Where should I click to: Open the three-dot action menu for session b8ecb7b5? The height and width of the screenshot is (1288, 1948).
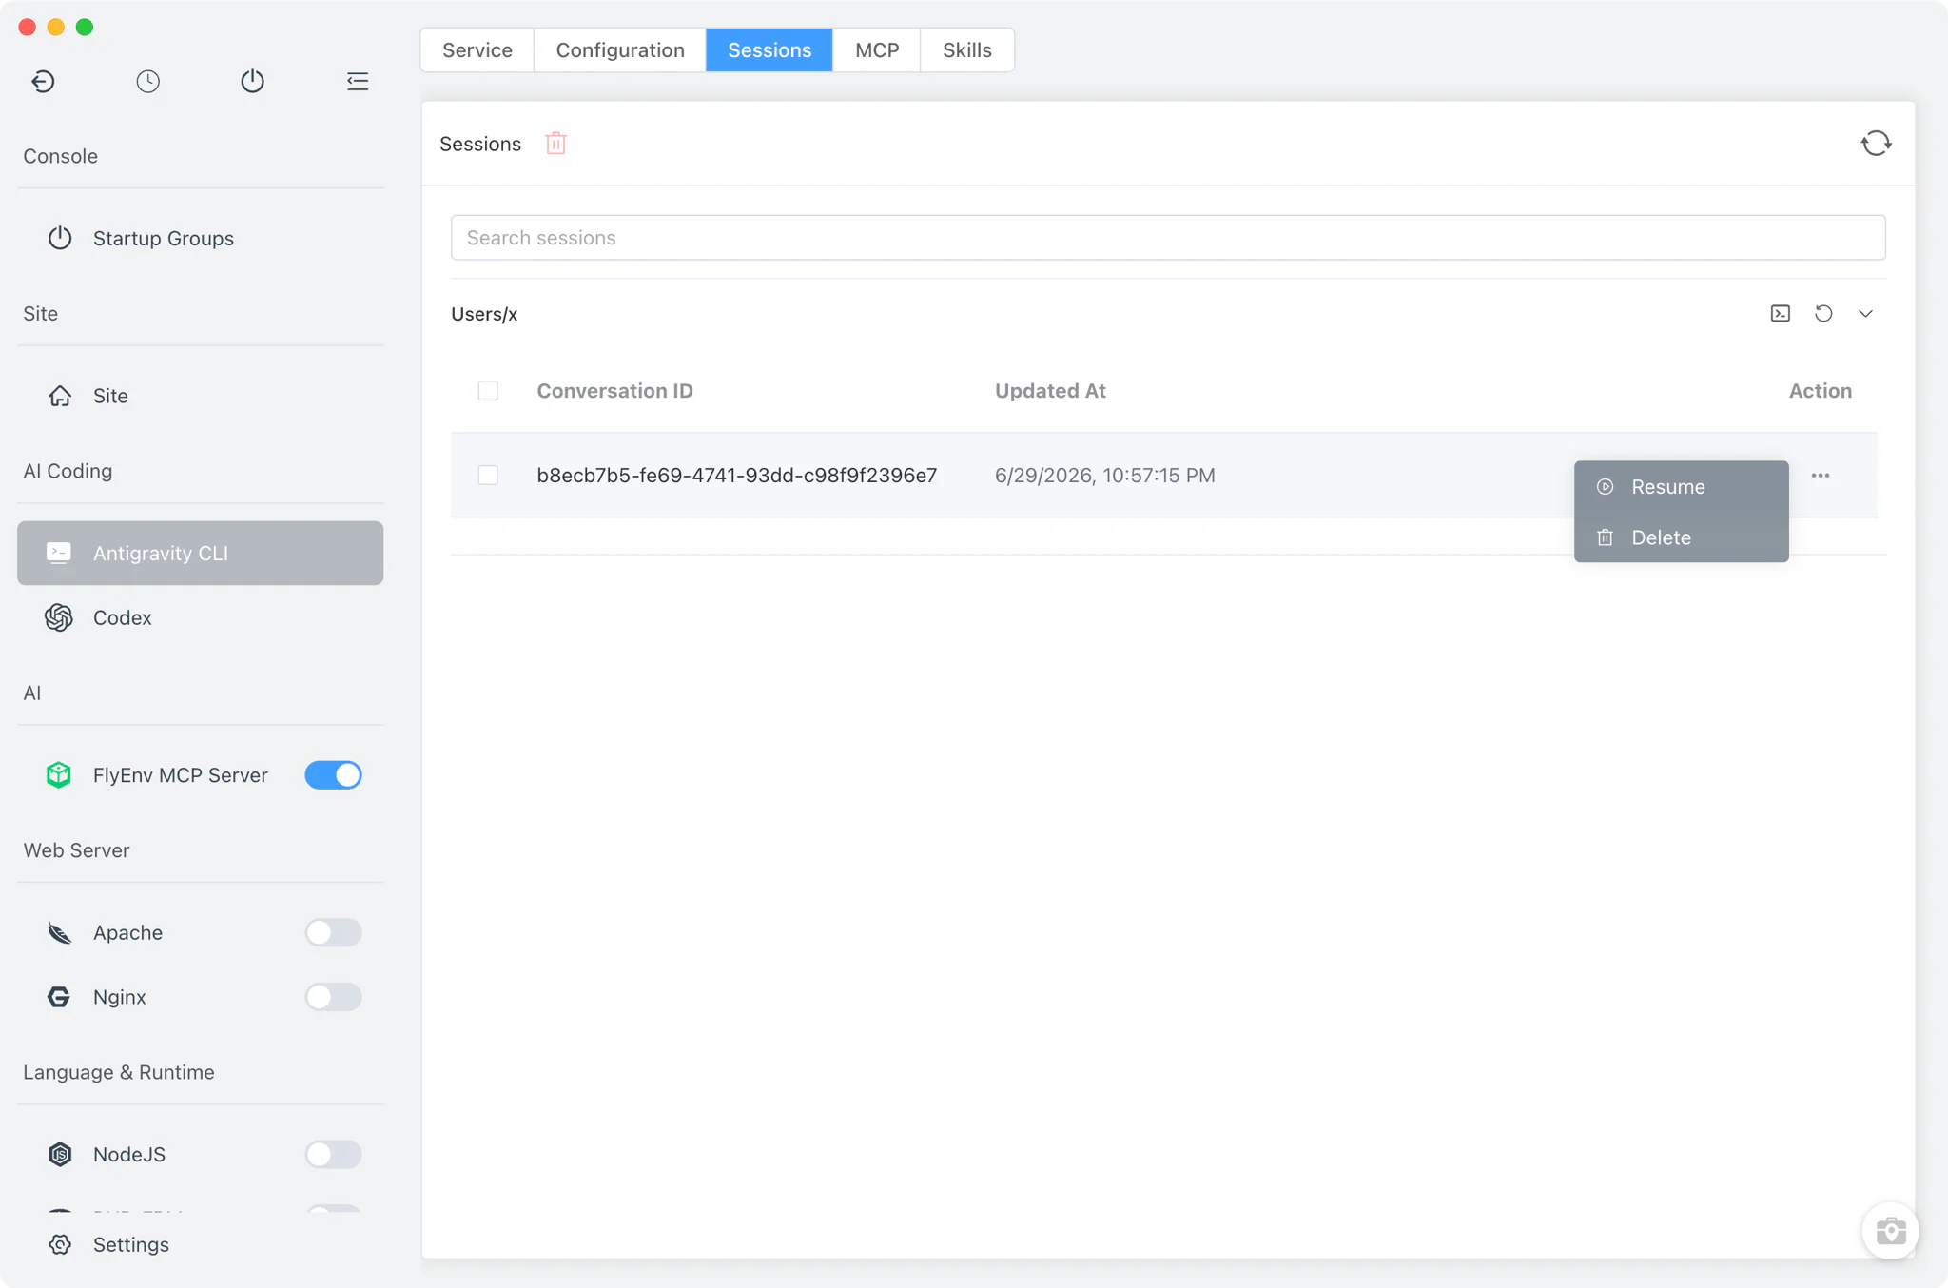pos(1821,476)
